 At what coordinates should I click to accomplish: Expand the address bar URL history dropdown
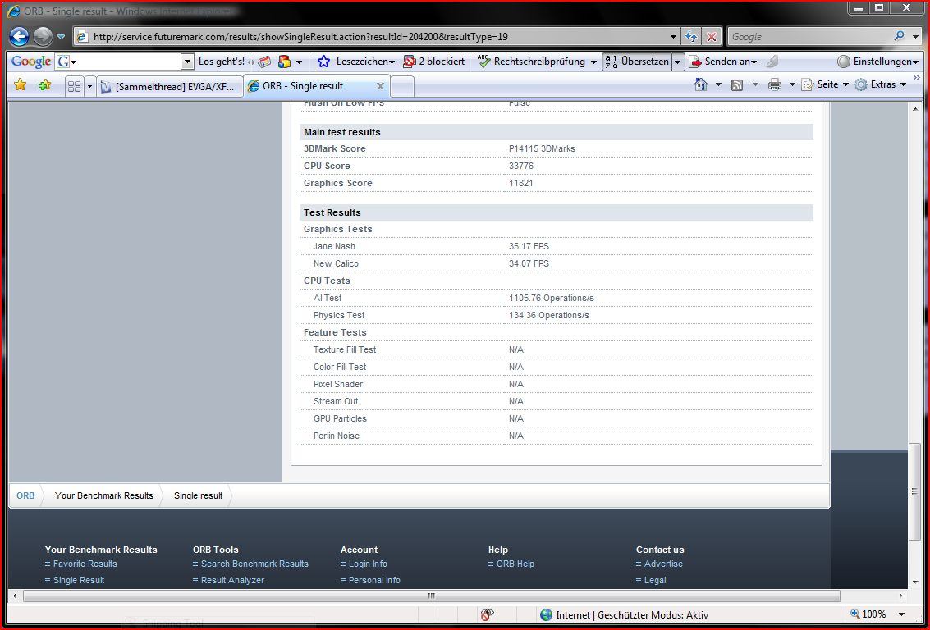click(673, 37)
